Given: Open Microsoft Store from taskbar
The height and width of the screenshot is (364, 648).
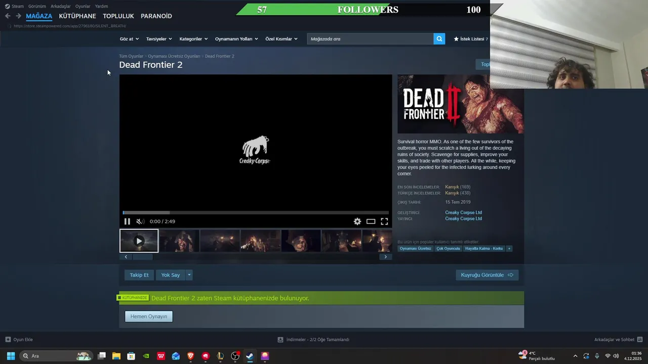Looking at the screenshot, I should pos(131,356).
